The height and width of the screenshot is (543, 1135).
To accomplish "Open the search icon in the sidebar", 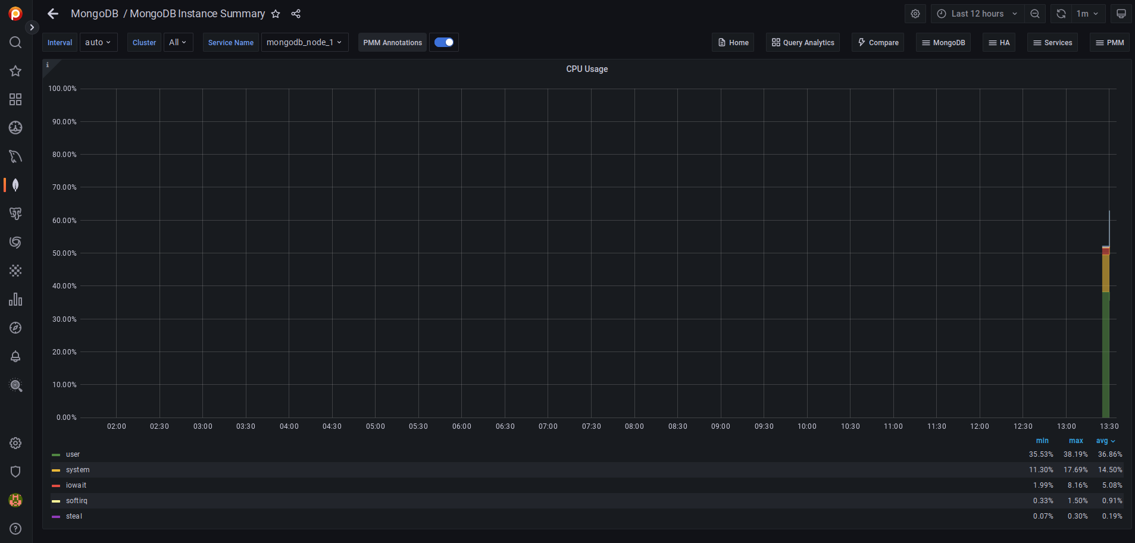I will pyautogui.click(x=15, y=42).
